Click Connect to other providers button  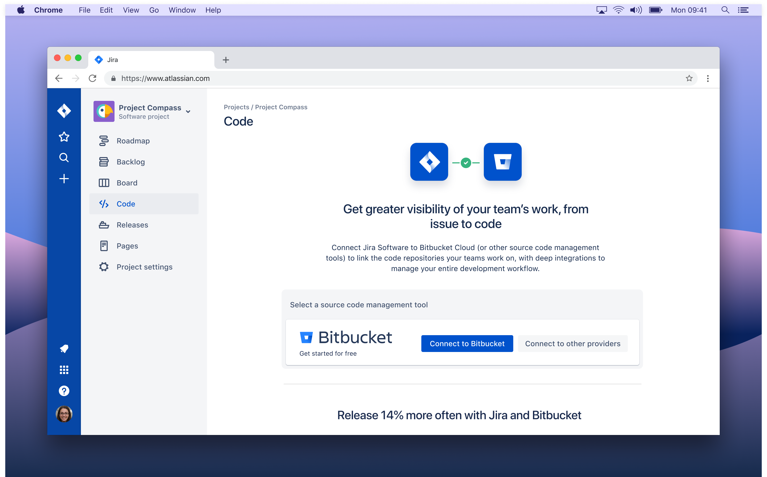click(x=573, y=344)
